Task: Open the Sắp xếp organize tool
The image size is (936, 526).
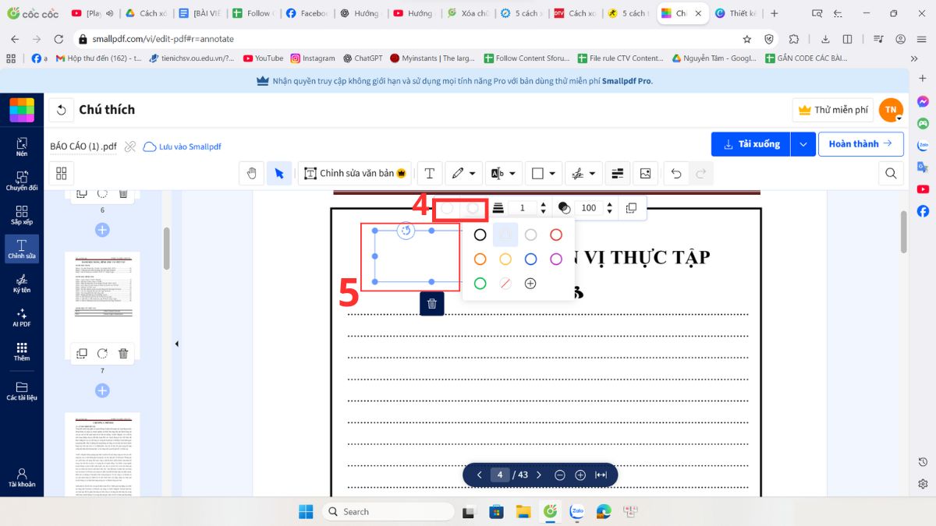Action: point(22,214)
